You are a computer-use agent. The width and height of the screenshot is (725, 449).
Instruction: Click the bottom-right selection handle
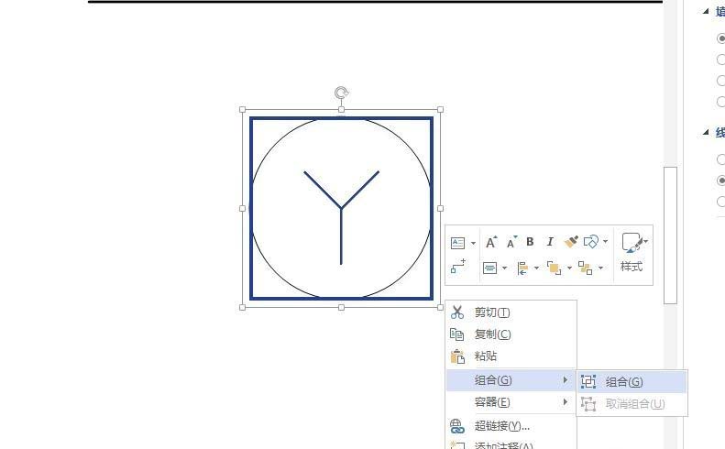(440, 308)
